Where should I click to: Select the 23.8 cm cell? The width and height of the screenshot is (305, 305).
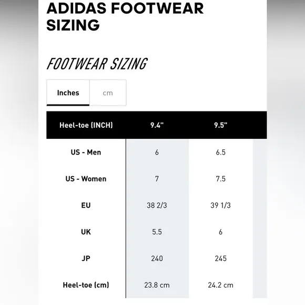click(157, 285)
